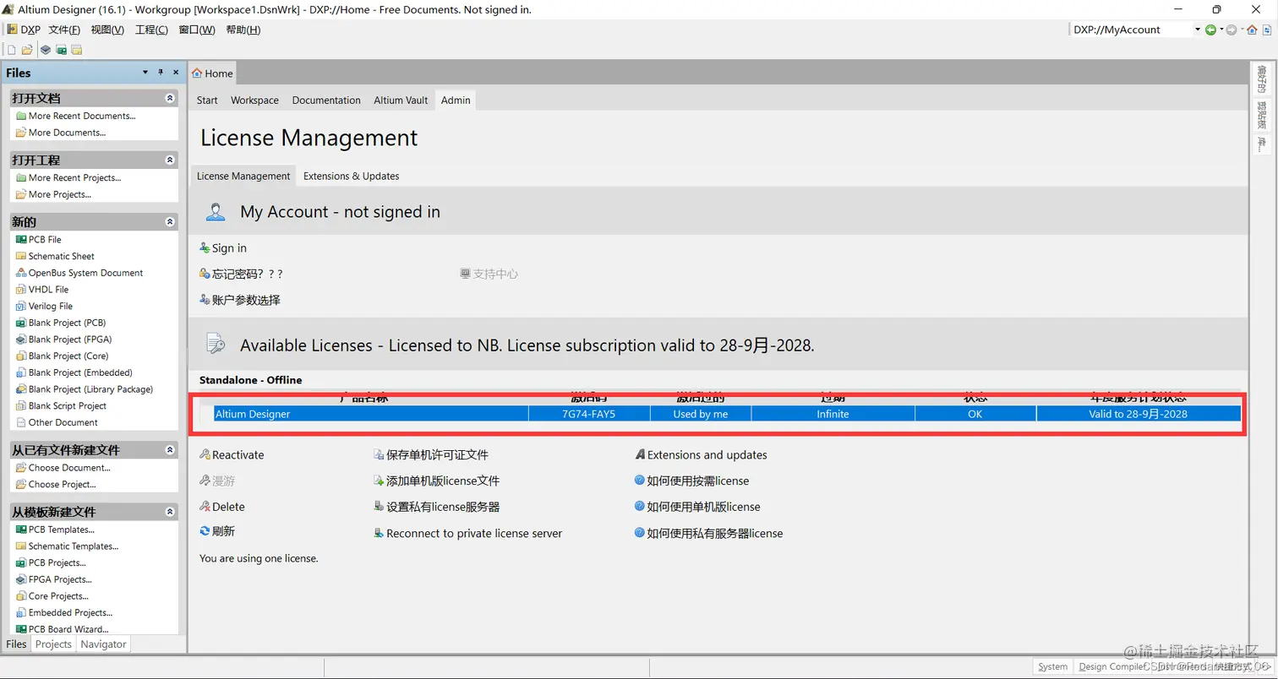
Task: Open the 窗口(W) menu
Action: (x=197, y=30)
